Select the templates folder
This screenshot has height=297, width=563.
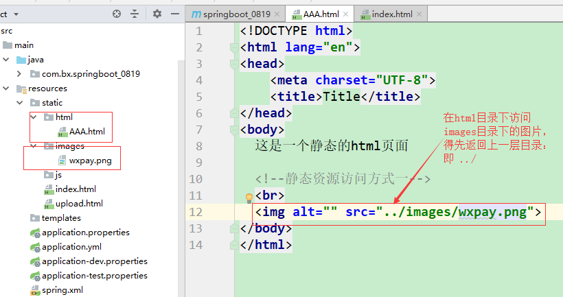(x=56, y=218)
